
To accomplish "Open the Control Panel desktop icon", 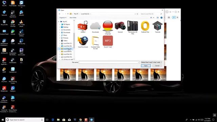I will click(4, 32).
